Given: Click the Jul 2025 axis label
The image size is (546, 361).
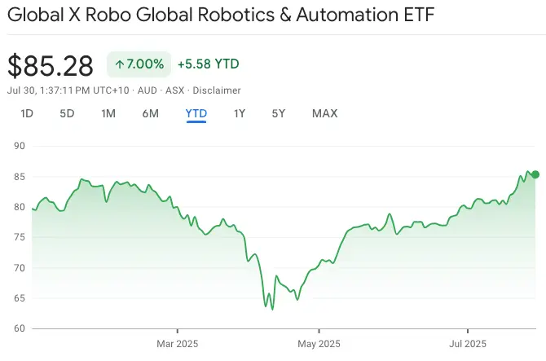Looking at the screenshot, I should pyautogui.click(x=467, y=344).
